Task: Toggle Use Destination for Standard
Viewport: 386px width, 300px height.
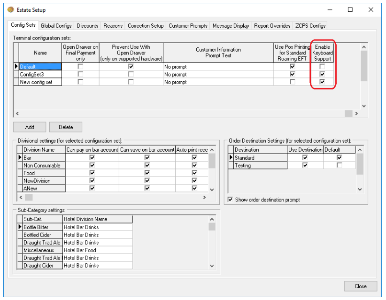Action: tap(305, 157)
